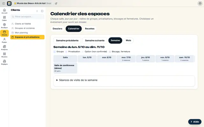This screenshot has width=204, height=127.
Task: Click the museum app logo icon
Action: (x=9, y=3)
